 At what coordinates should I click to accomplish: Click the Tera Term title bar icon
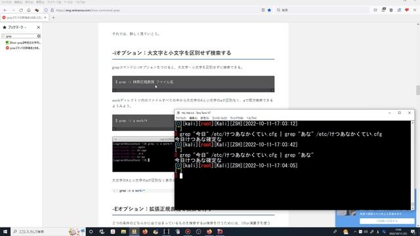178,113
